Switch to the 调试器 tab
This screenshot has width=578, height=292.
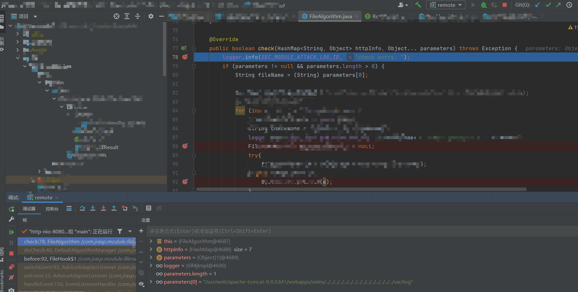[x=29, y=209]
